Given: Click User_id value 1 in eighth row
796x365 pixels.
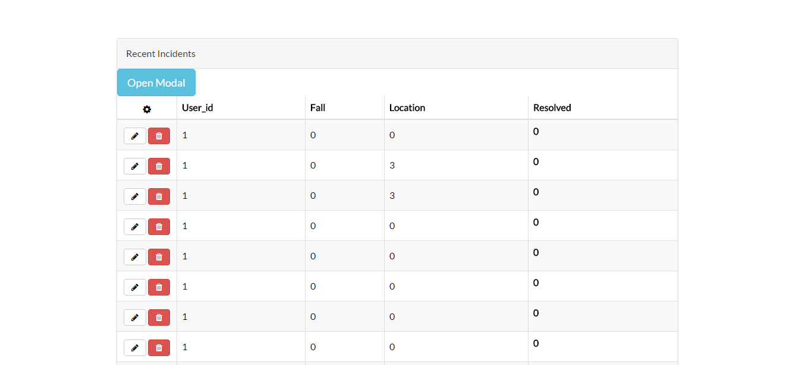Looking at the screenshot, I should point(185,347).
